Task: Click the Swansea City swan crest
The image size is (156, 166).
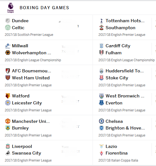Action: [8, 153]
